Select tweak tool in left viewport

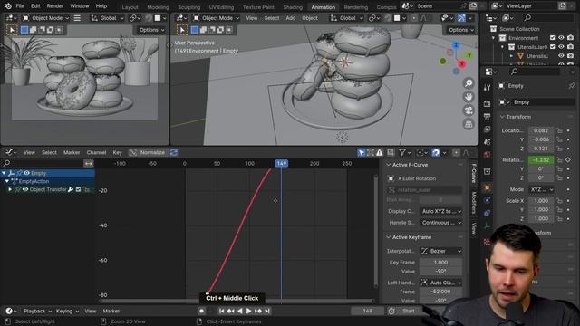click(12, 30)
